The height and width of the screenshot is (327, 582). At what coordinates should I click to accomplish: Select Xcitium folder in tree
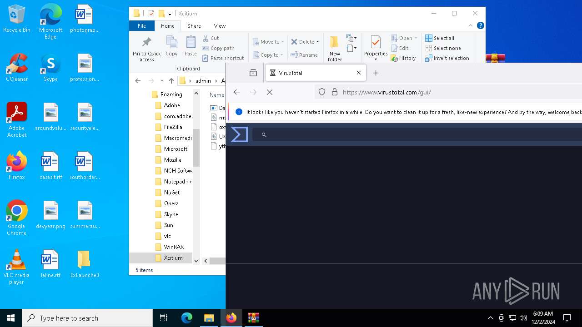click(173, 258)
